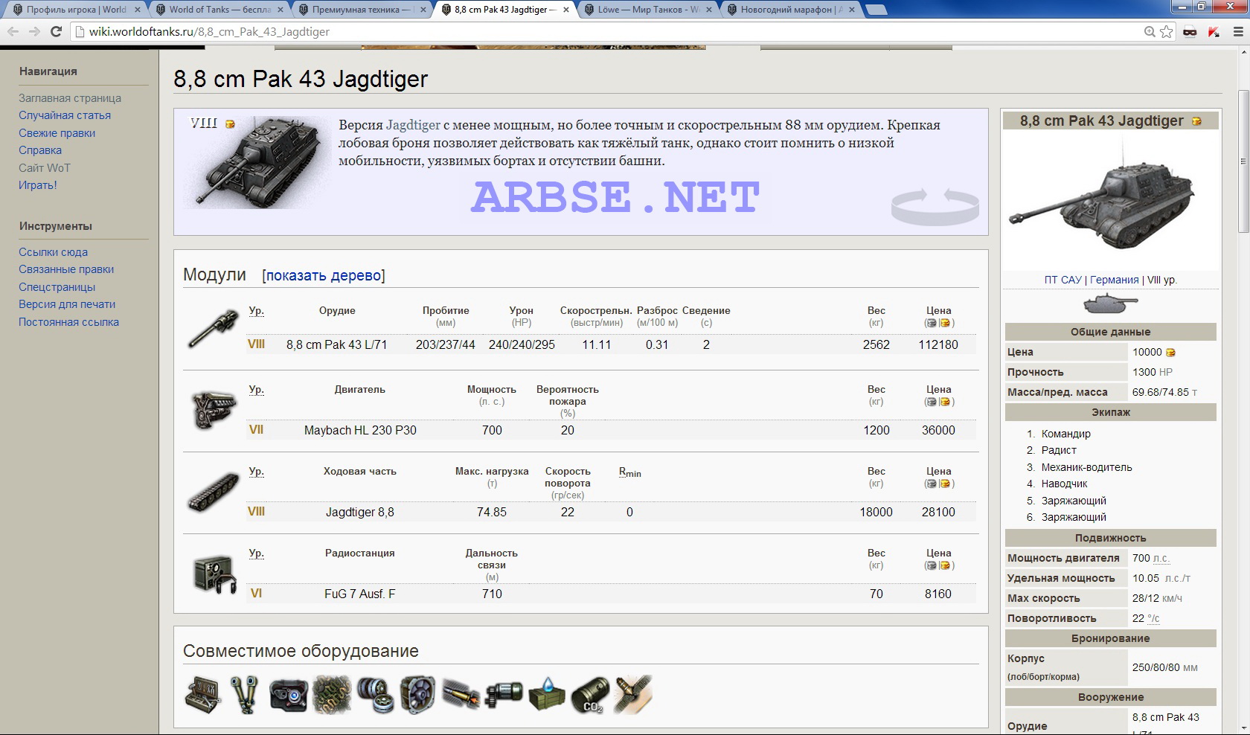Click the engine module image
Viewport: 1250px width, 735px height.
(x=214, y=411)
